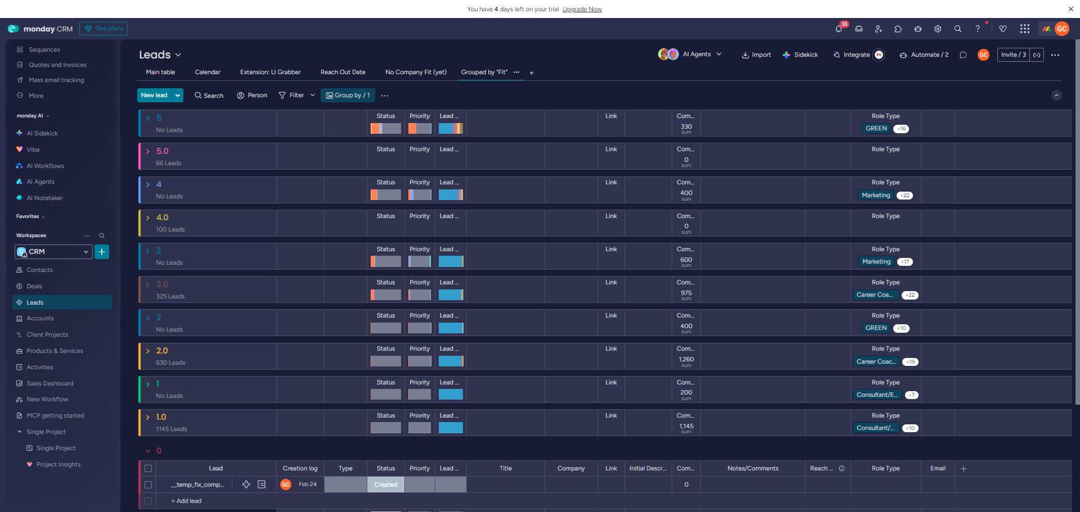Click the Gmail icon beside Integrate
The width and height of the screenshot is (1080, 512).
point(879,55)
